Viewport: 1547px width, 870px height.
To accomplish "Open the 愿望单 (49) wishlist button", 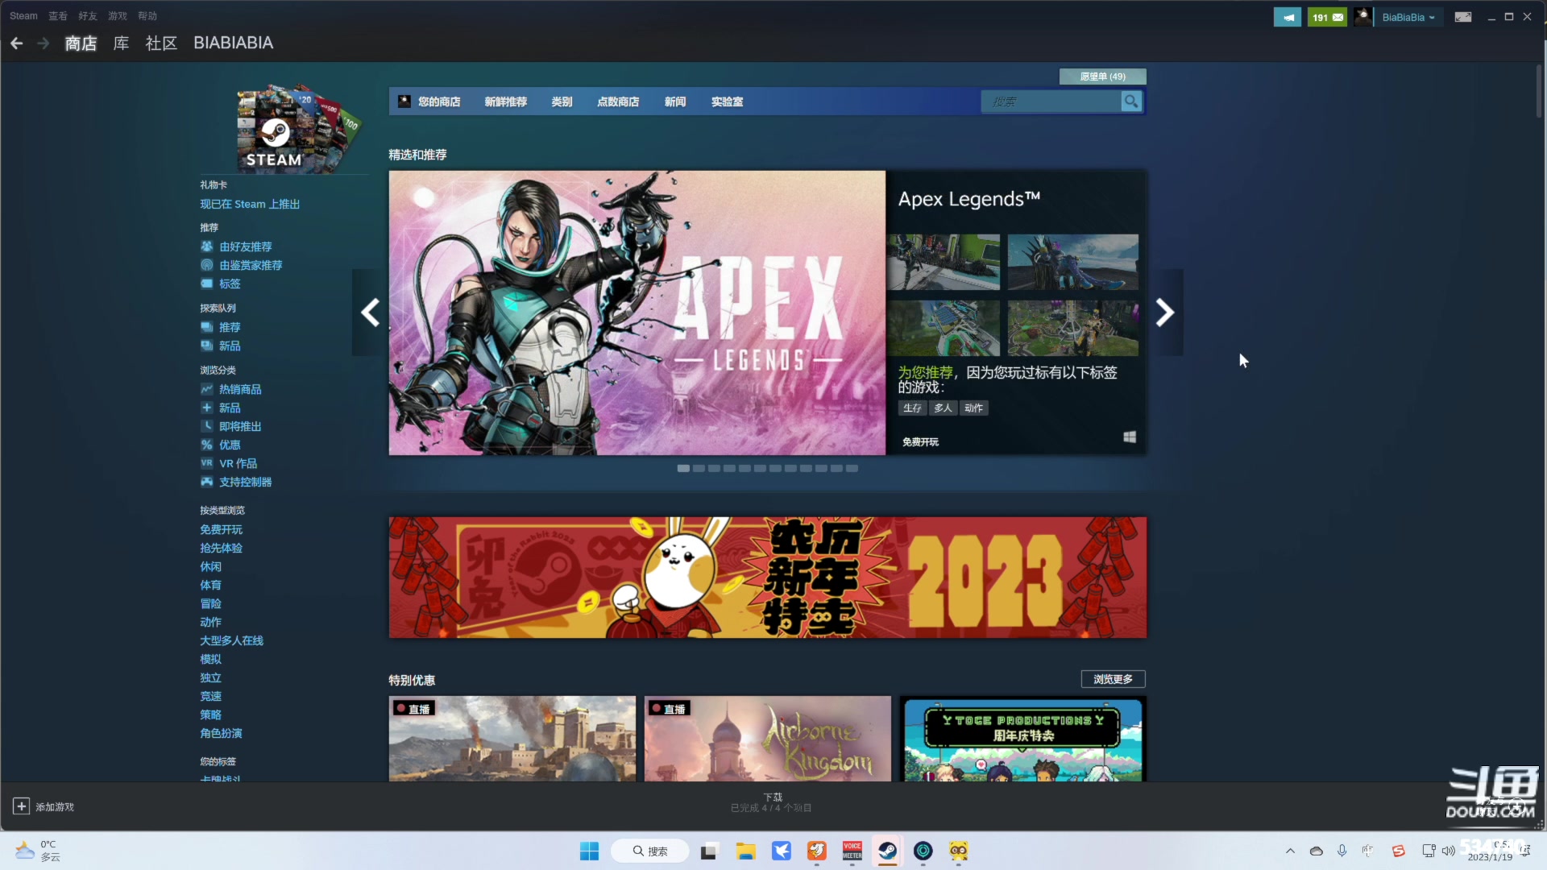I will [1102, 77].
